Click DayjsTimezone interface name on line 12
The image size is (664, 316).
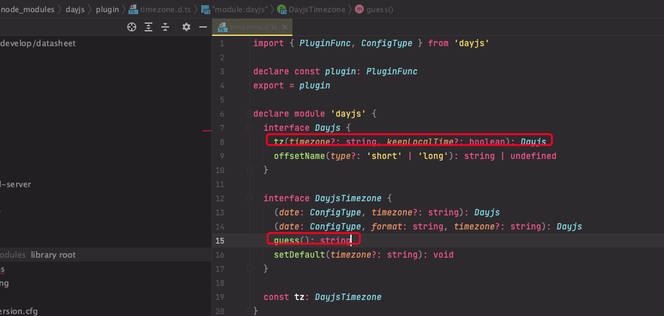[348, 199]
